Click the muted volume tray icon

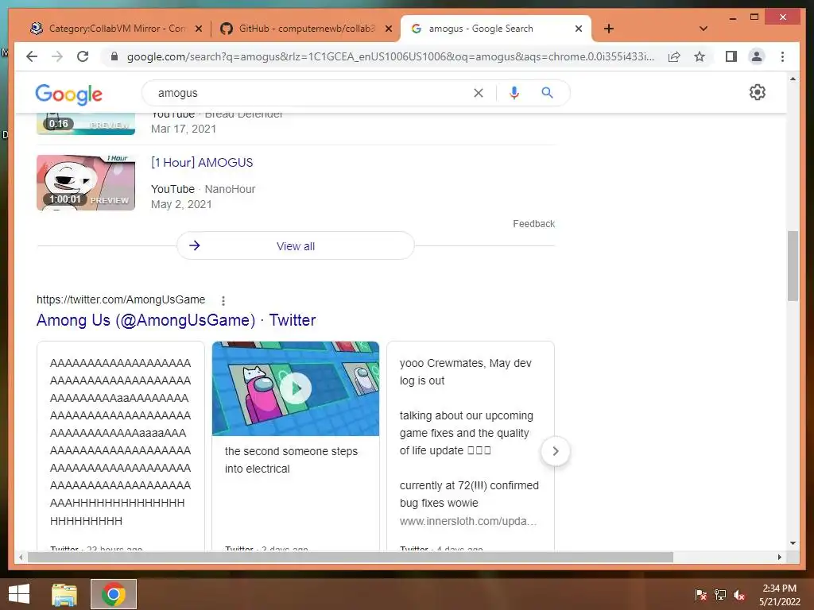pyautogui.click(x=739, y=594)
